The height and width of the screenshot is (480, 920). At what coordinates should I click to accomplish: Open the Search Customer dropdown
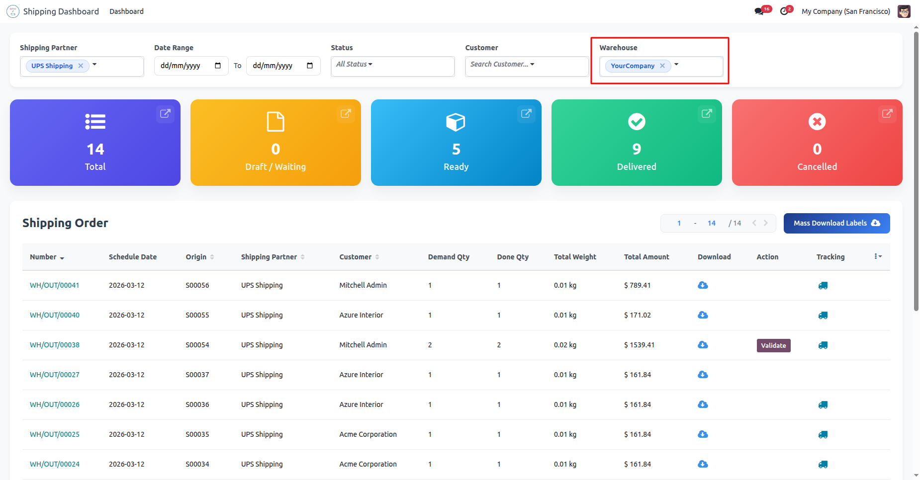tap(502, 64)
